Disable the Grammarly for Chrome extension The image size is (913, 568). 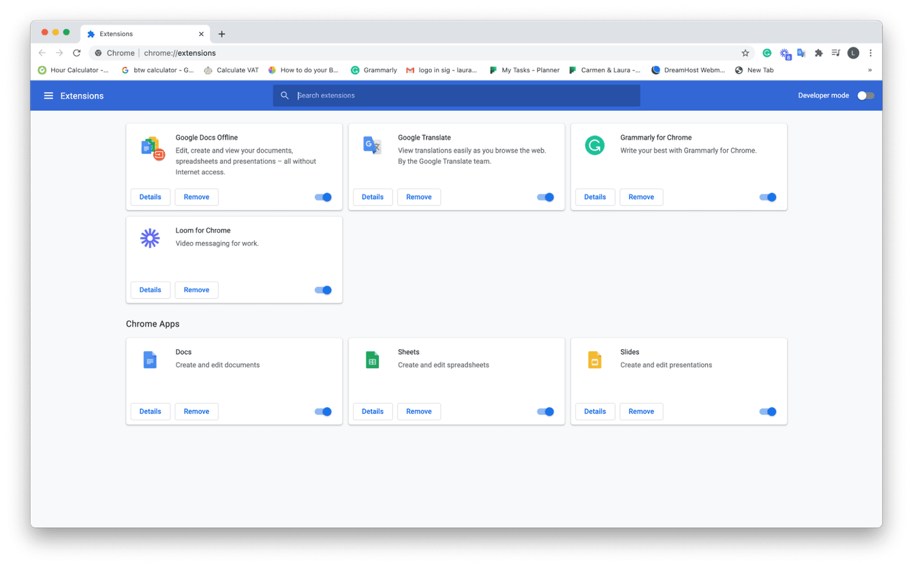(767, 197)
